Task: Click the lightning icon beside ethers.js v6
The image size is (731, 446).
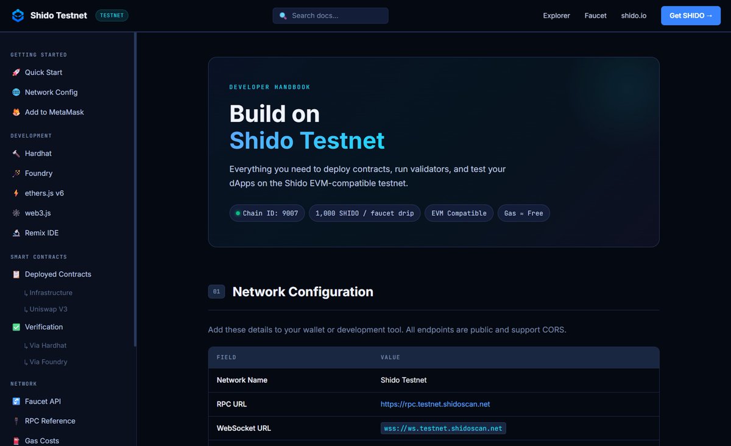Action: click(x=16, y=193)
